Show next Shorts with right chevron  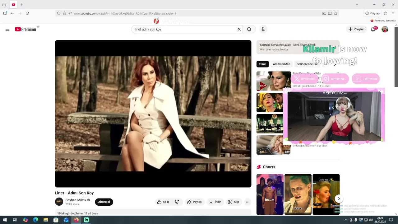(339, 199)
